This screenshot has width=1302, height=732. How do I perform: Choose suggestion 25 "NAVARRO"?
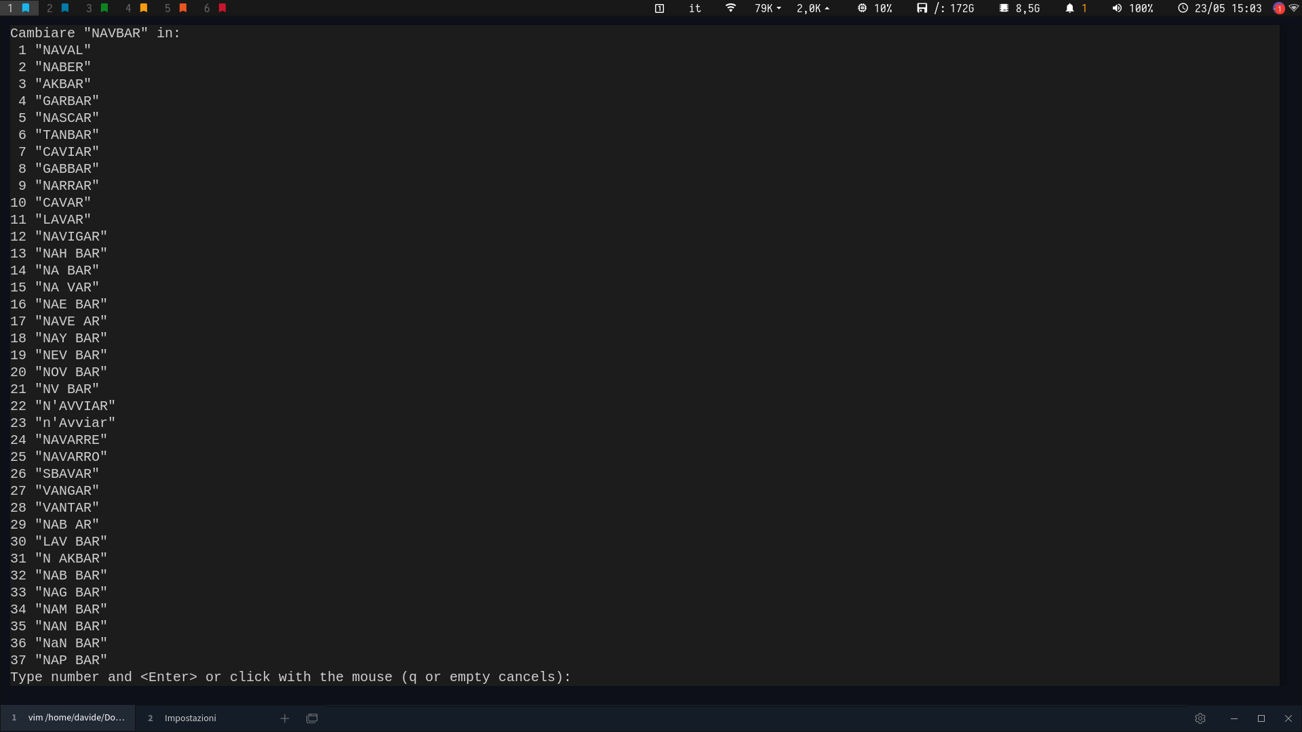coord(59,457)
